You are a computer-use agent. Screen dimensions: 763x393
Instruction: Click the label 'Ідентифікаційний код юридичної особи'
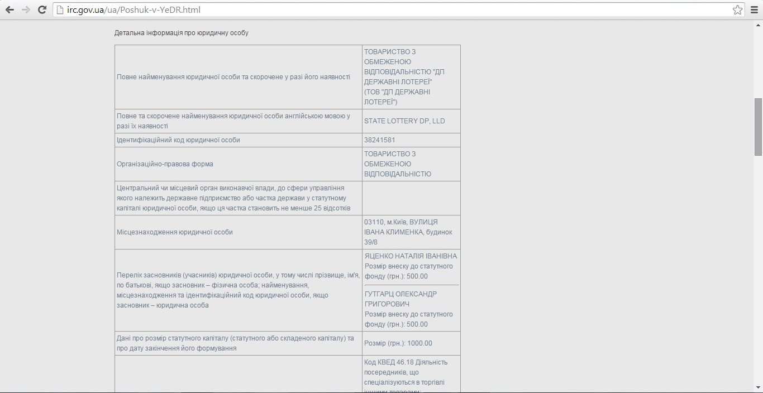click(x=178, y=140)
